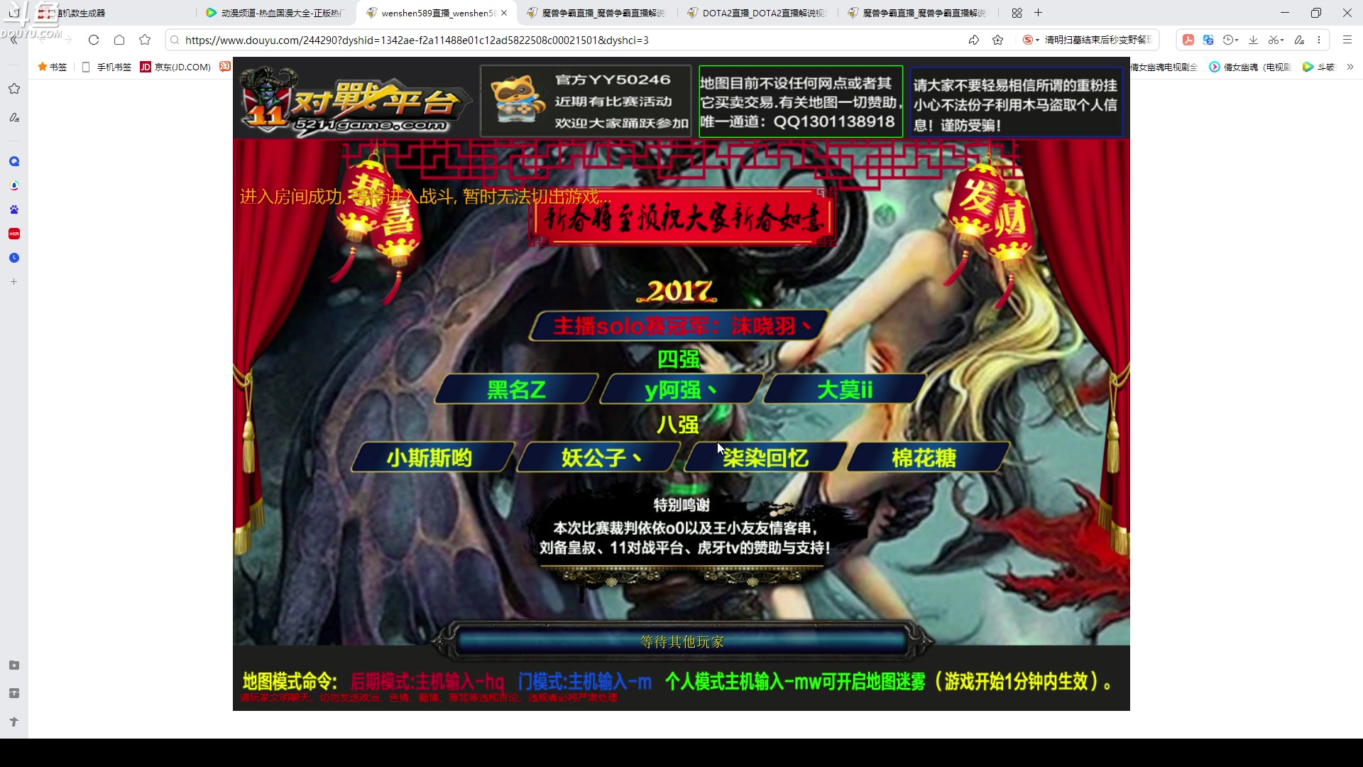Switch to the DOTA2直播 tab
Viewport: 1363px width, 767px height.
(x=757, y=13)
